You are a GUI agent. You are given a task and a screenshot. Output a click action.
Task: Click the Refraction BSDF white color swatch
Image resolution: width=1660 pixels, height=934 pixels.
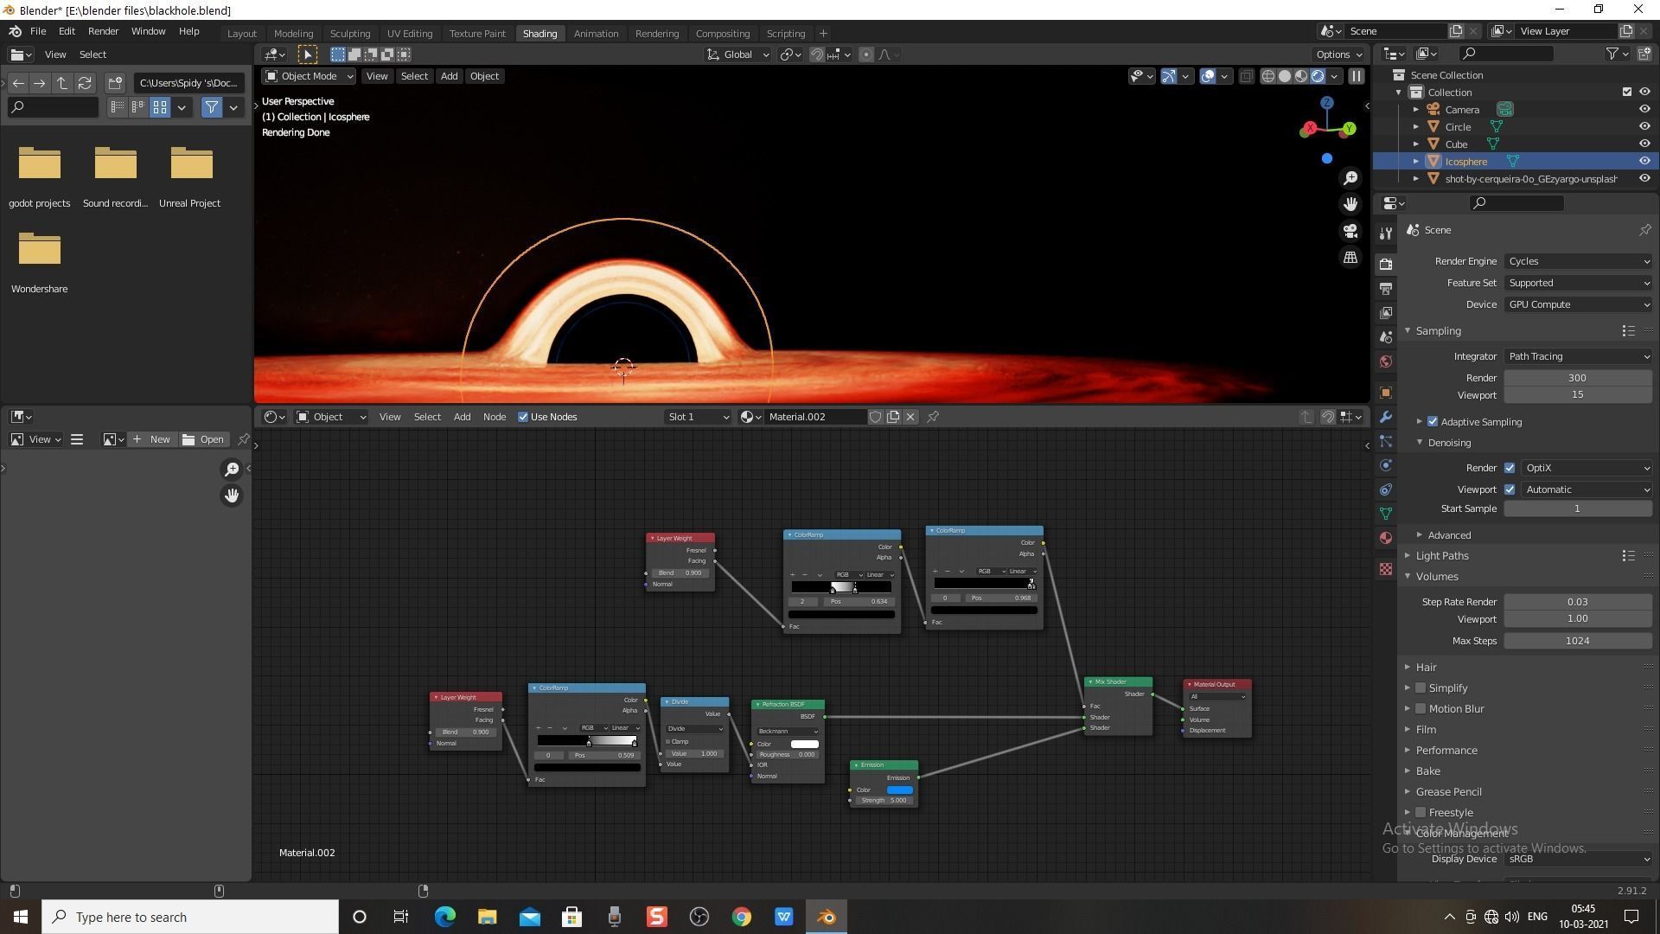click(804, 745)
